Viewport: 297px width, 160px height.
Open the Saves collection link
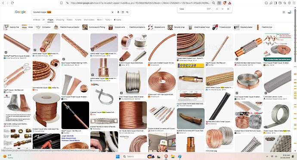[x=118, y=20]
